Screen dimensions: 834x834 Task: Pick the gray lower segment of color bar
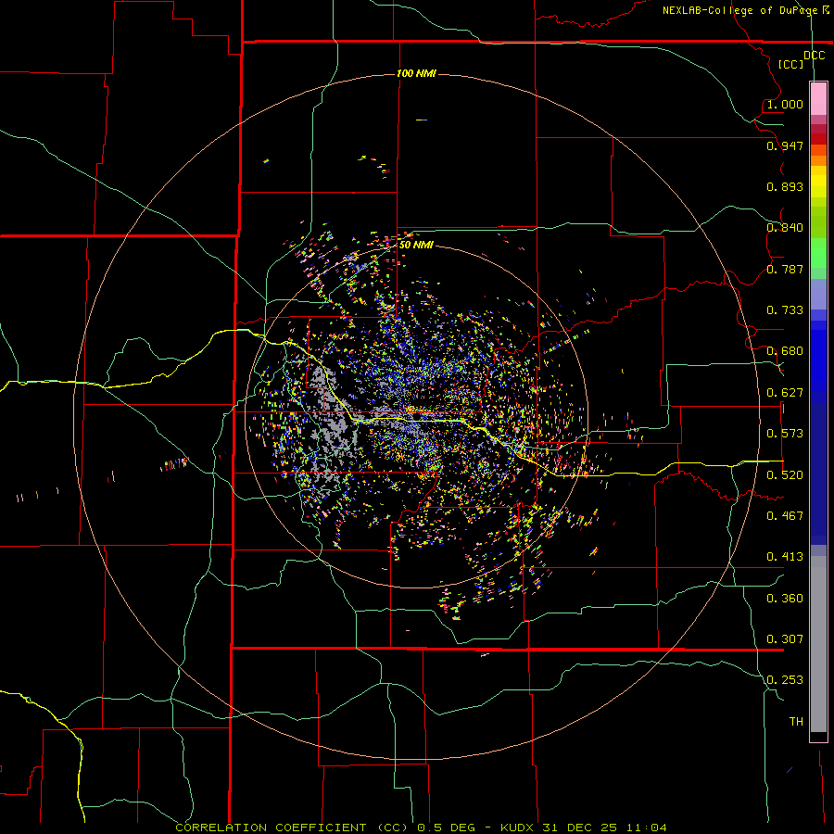(818, 644)
